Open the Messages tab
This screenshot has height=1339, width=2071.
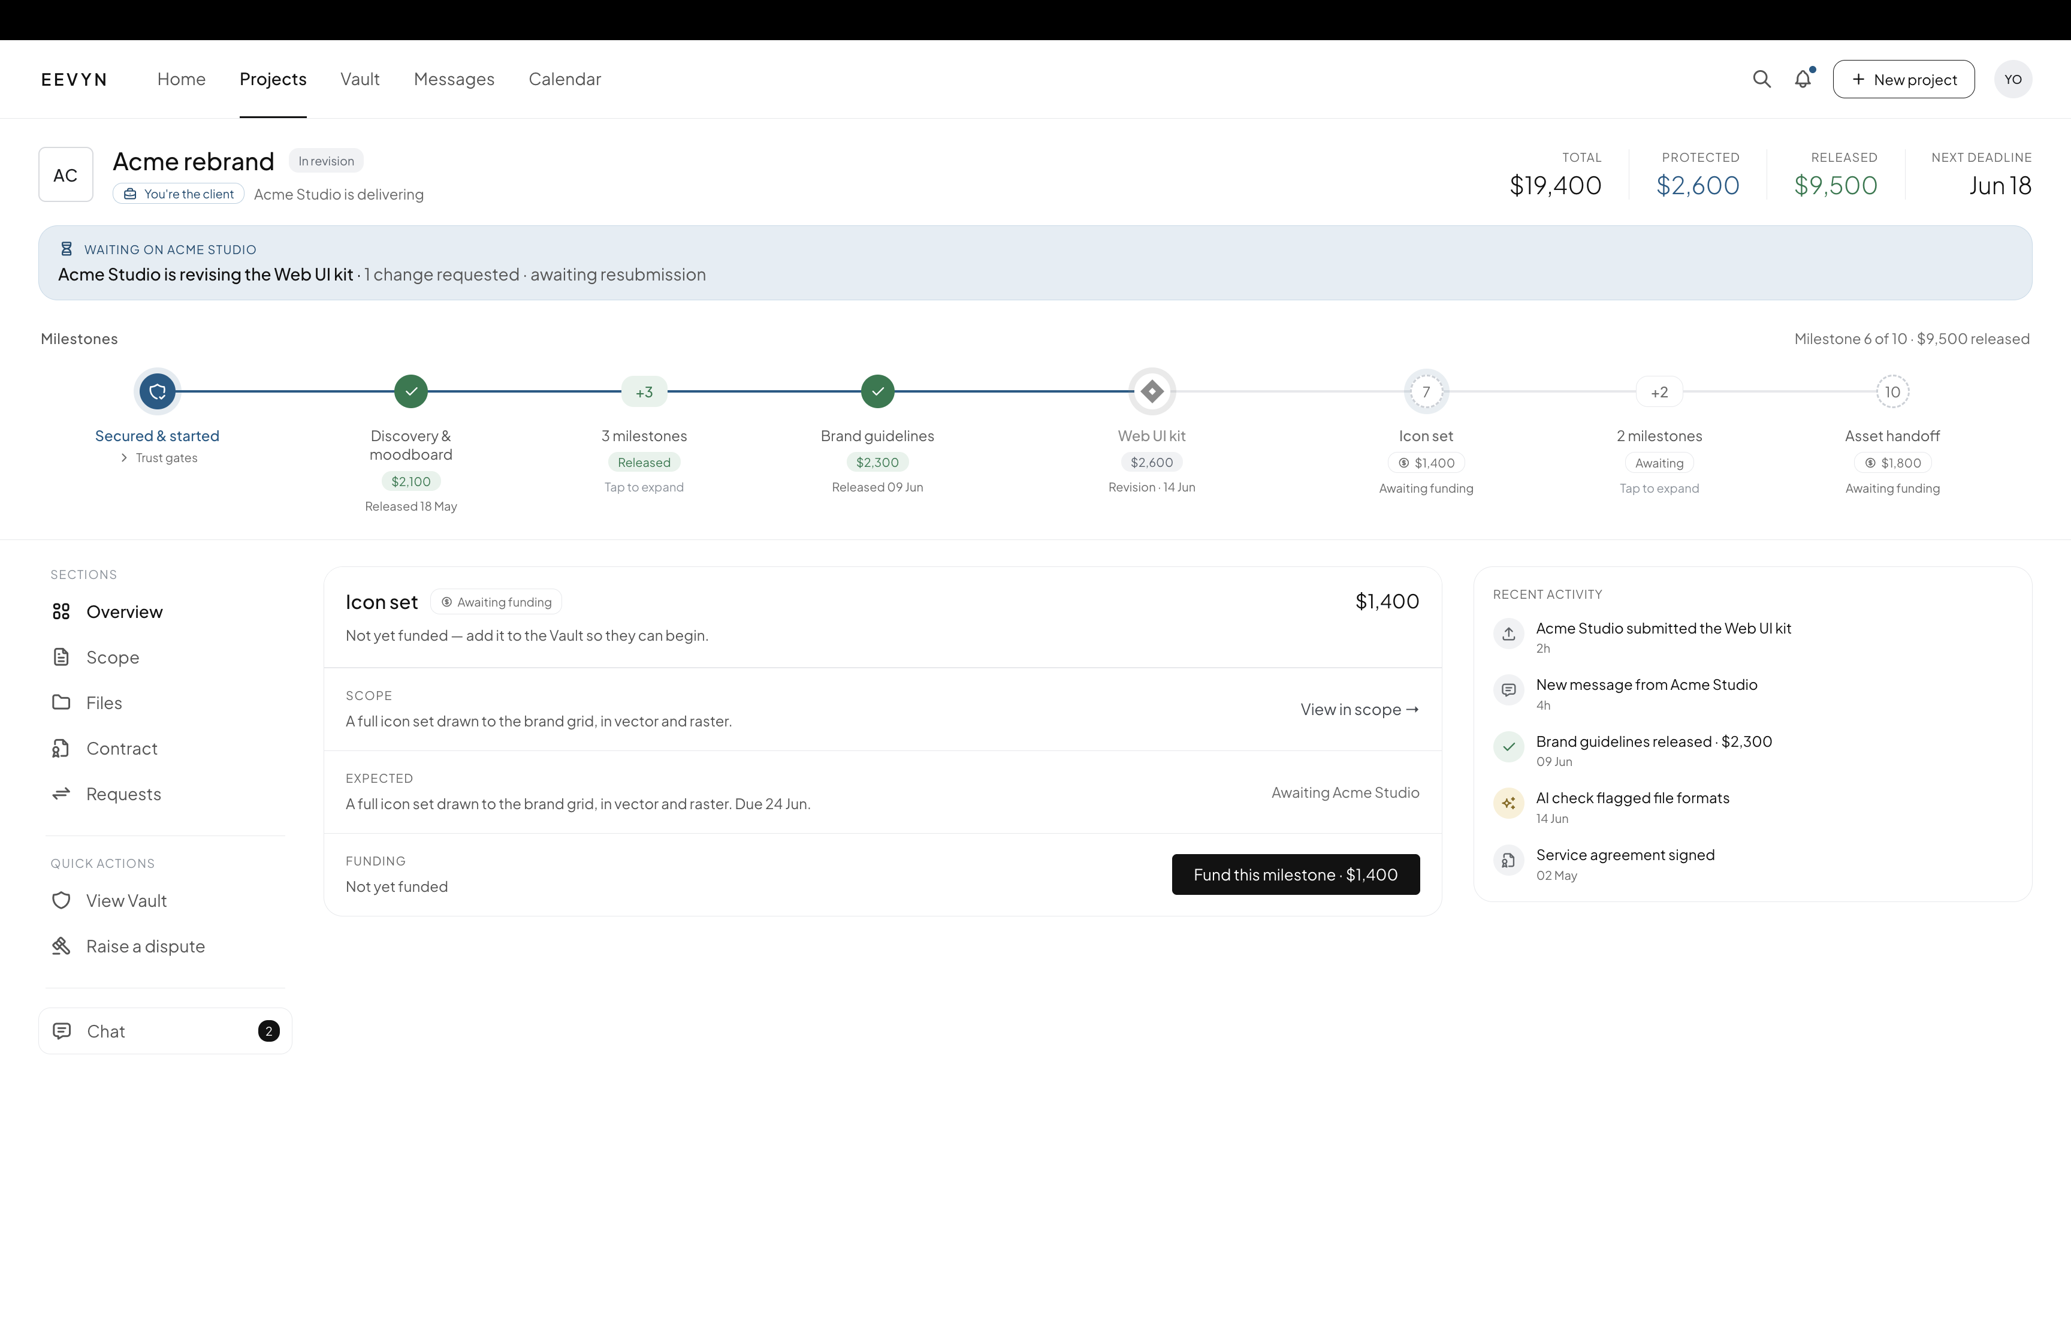[454, 79]
